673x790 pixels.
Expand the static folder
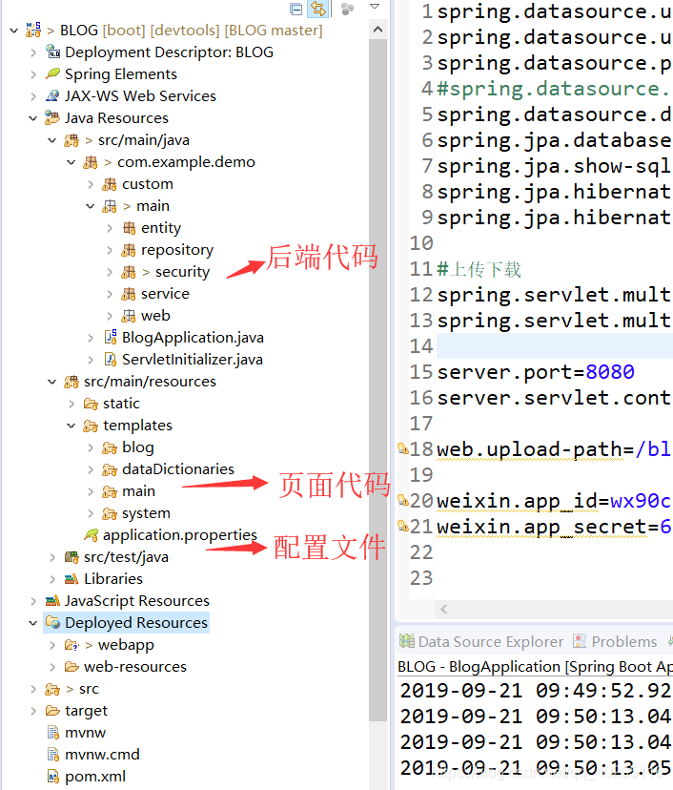point(71,405)
